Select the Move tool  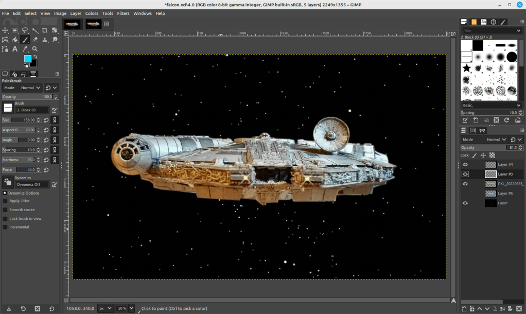point(5,30)
